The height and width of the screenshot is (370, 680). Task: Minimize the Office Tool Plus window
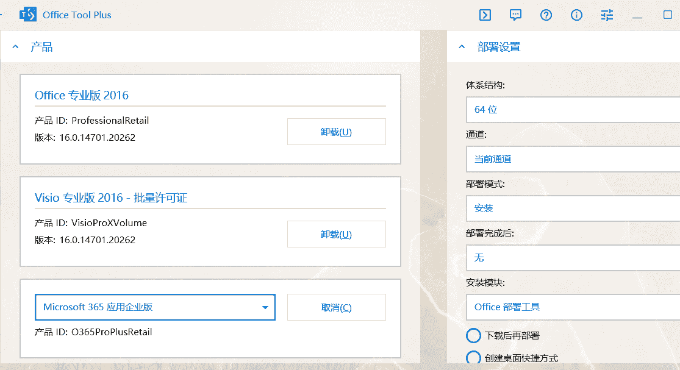[x=637, y=17]
